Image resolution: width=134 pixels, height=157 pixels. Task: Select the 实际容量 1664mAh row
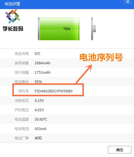67,63
